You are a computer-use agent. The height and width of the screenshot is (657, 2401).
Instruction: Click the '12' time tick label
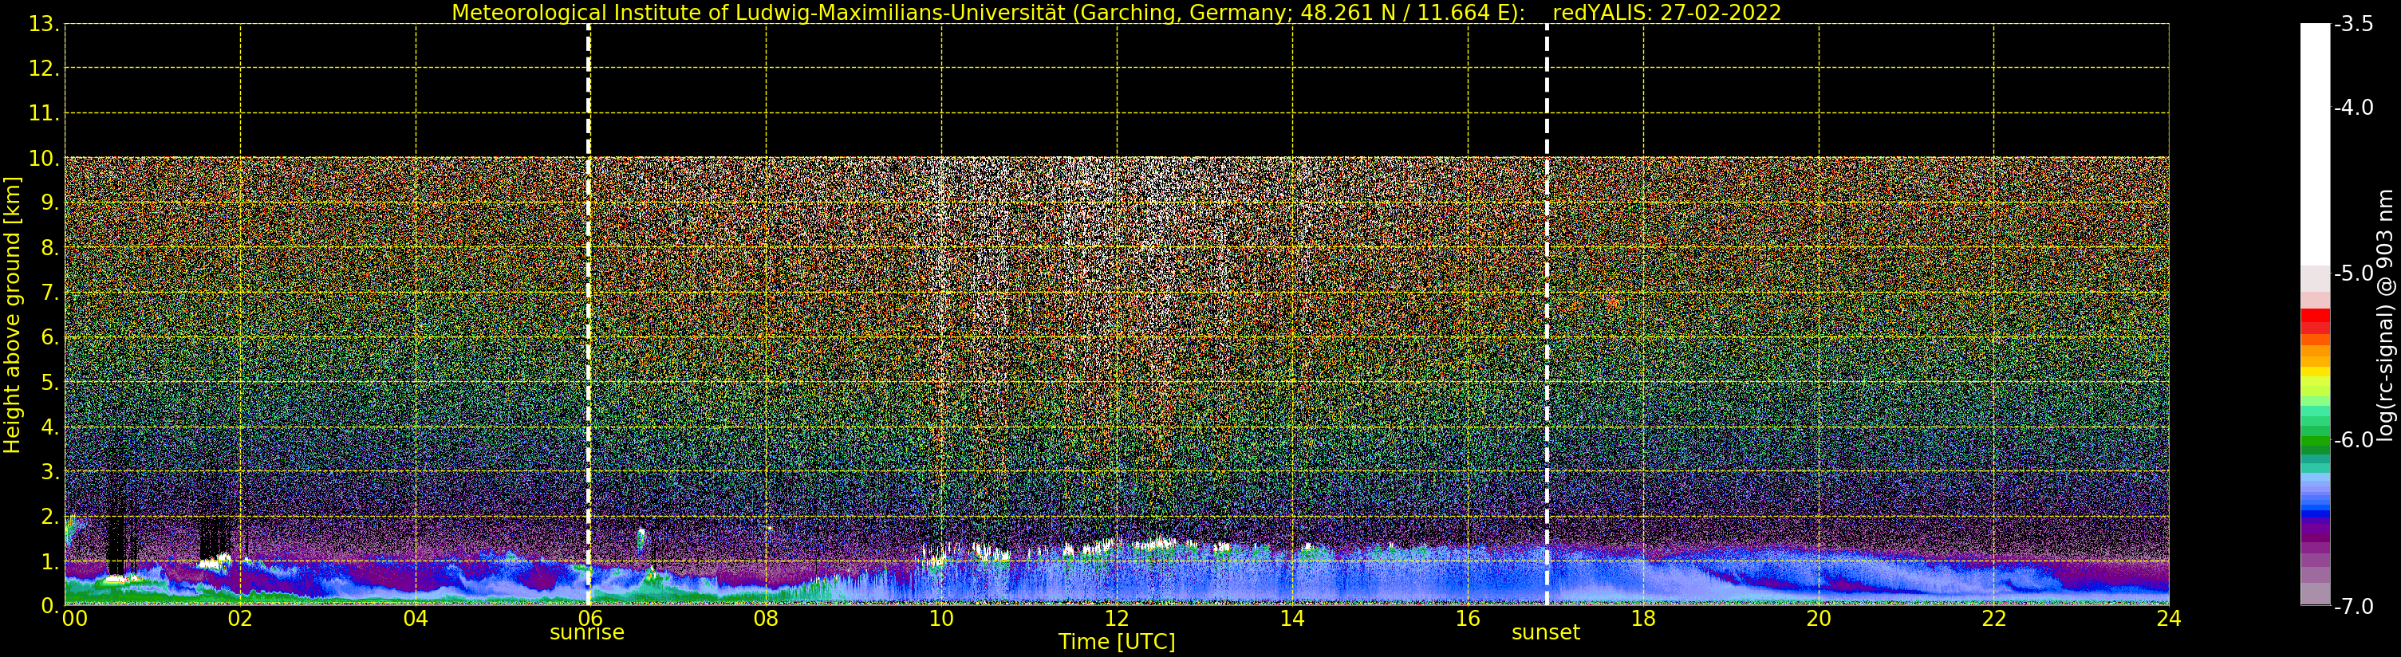point(1117,618)
